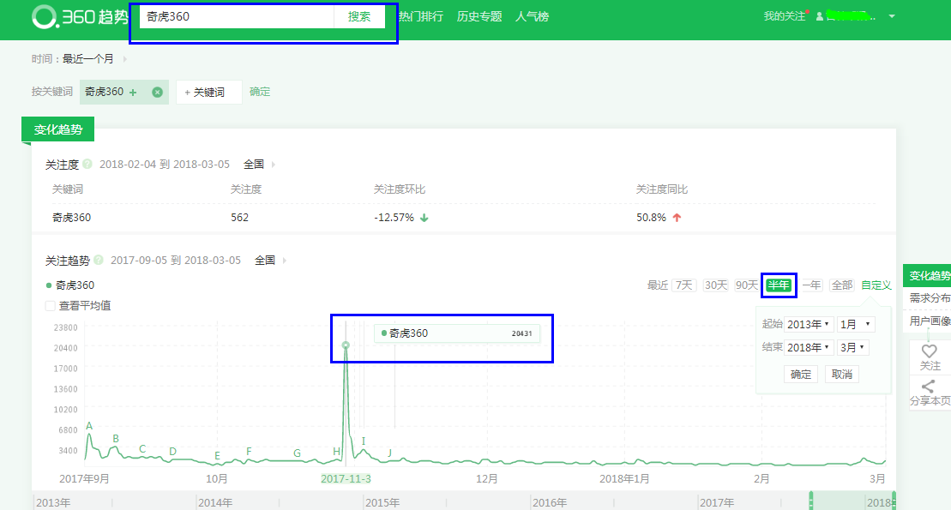Open the end month 3月 dropdown
The width and height of the screenshot is (951, 510).
point(853,347)
